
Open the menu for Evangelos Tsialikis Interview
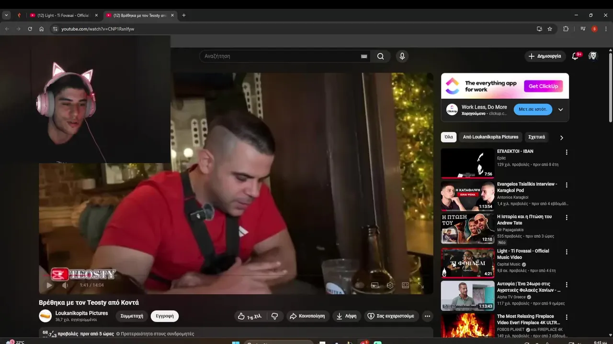tap(567, 185)
